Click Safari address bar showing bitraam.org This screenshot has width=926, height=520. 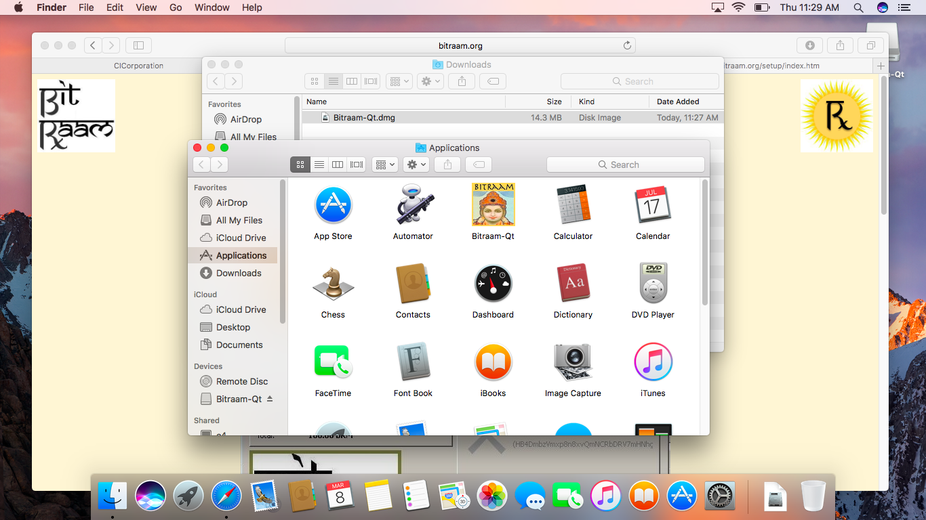[x=460, y=45]
